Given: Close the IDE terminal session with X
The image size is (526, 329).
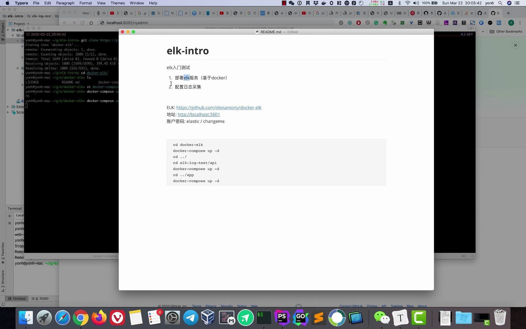Looking at the screenshot, I should pos(9,223).
